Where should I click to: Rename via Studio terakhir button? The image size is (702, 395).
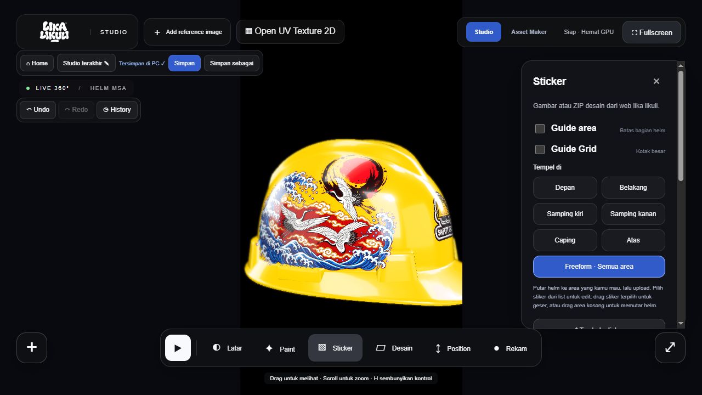86,63
